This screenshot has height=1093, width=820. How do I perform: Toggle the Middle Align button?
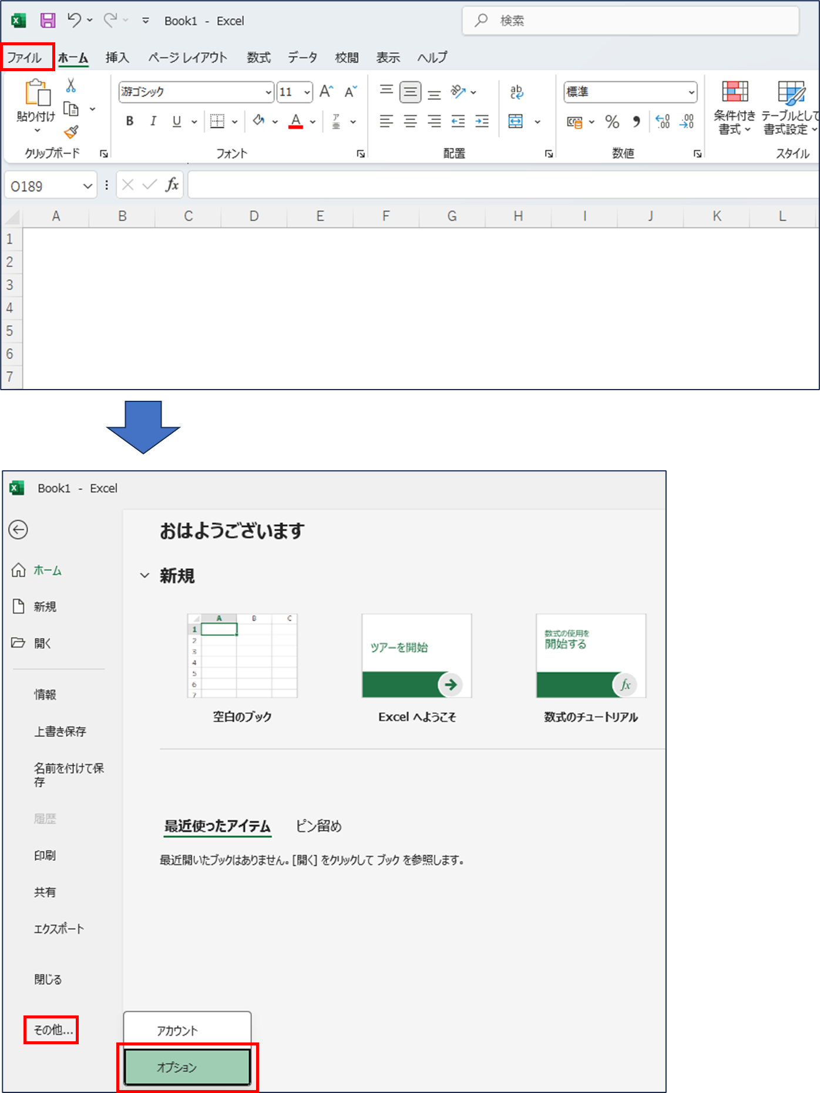pos(410,92)
